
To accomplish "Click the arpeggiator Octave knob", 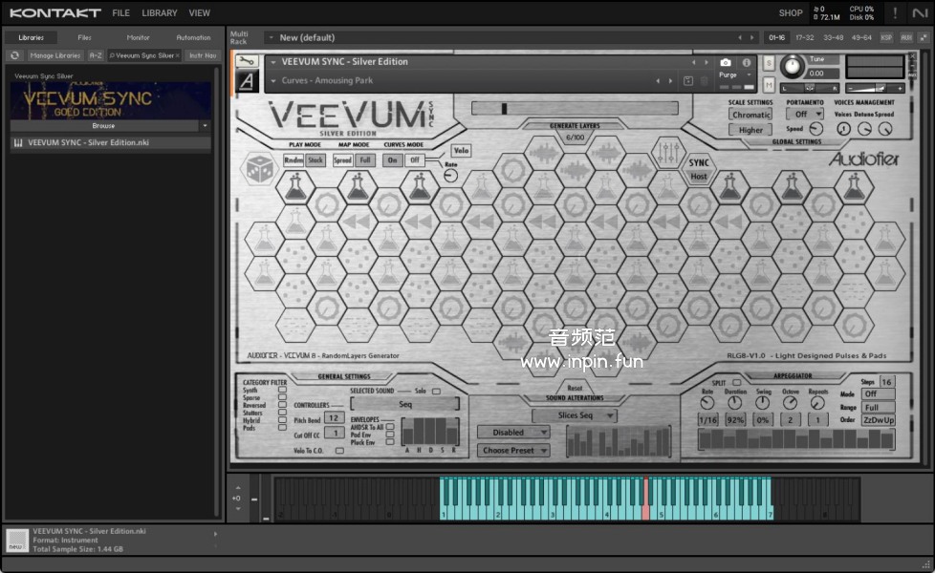I will tap(790, 403).
